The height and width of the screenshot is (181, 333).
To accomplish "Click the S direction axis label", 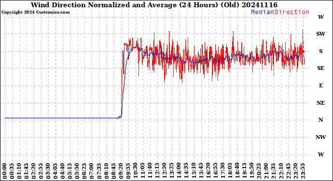I will coord(320,51).
